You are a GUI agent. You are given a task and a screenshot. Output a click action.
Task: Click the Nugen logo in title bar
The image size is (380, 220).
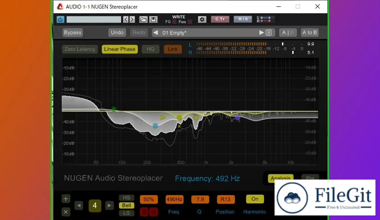pyautogui.click(x=60, y=6)
